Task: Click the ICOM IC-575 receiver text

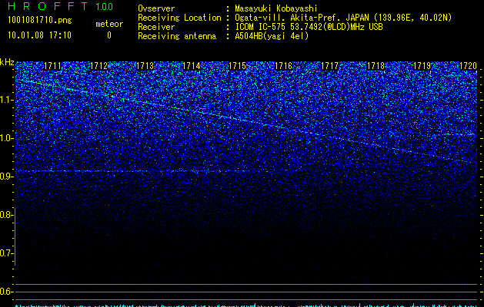Action: click(309, 27)
